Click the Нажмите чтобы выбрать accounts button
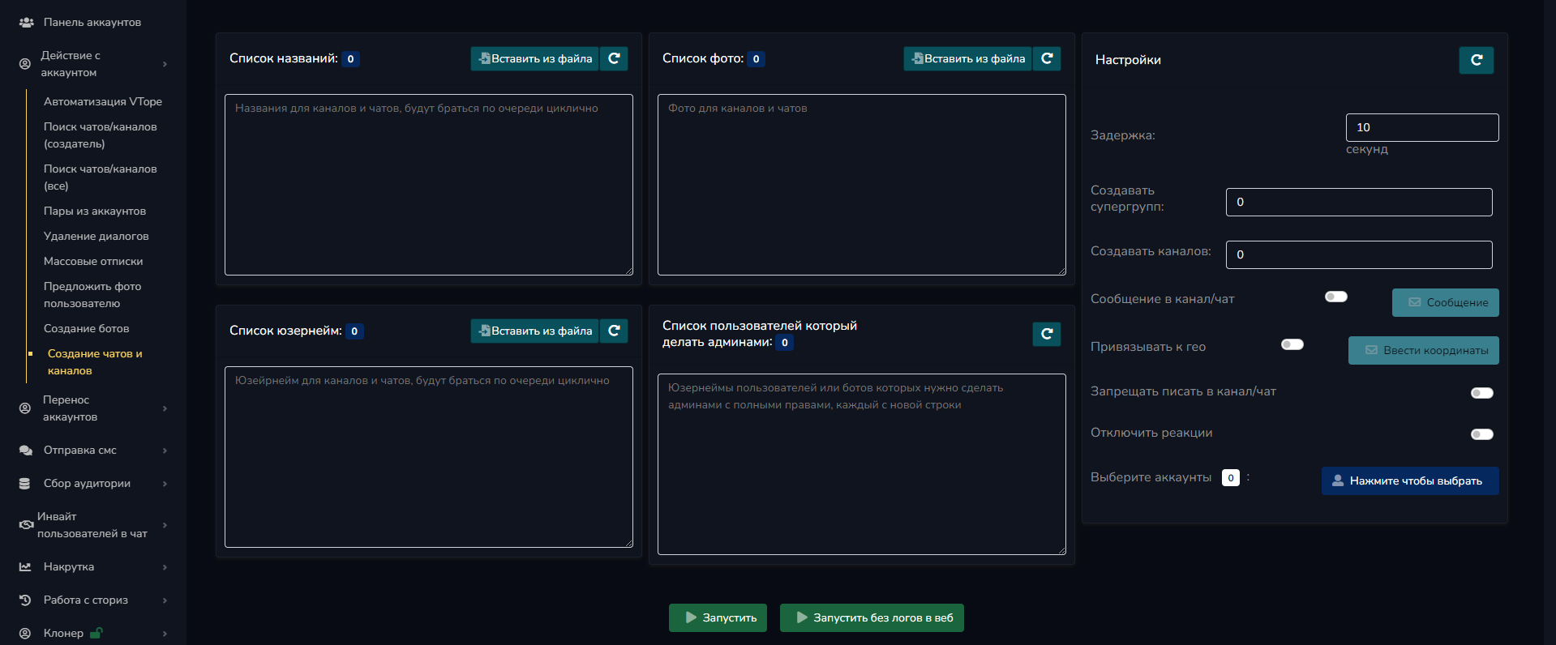 coord(1410,481)
